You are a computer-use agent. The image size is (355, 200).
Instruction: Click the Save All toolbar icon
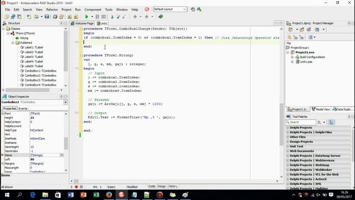(55, 17)
